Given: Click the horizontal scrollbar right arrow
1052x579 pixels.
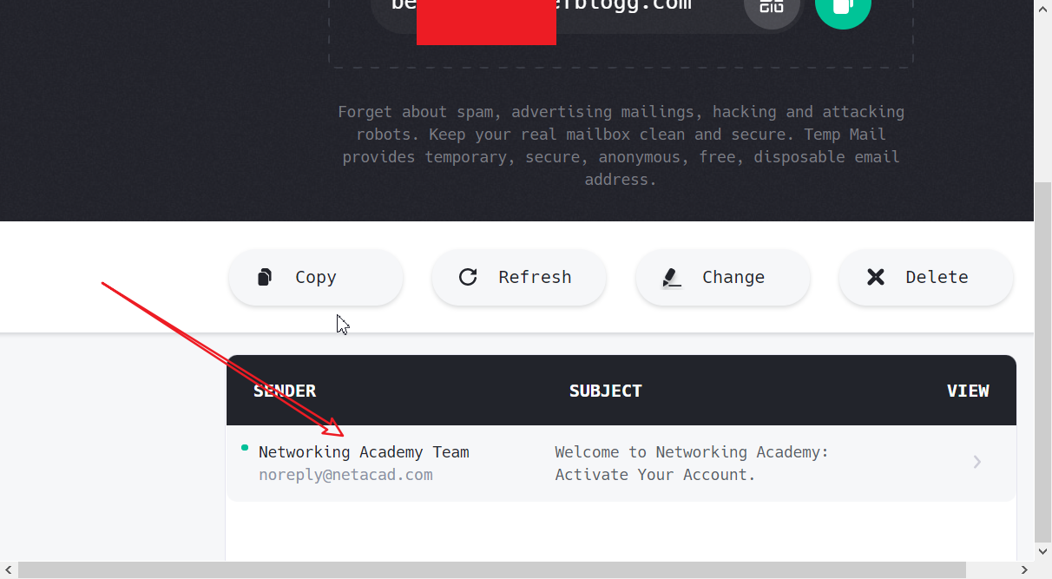Looking at the screenshot, I should [1025, 570].
